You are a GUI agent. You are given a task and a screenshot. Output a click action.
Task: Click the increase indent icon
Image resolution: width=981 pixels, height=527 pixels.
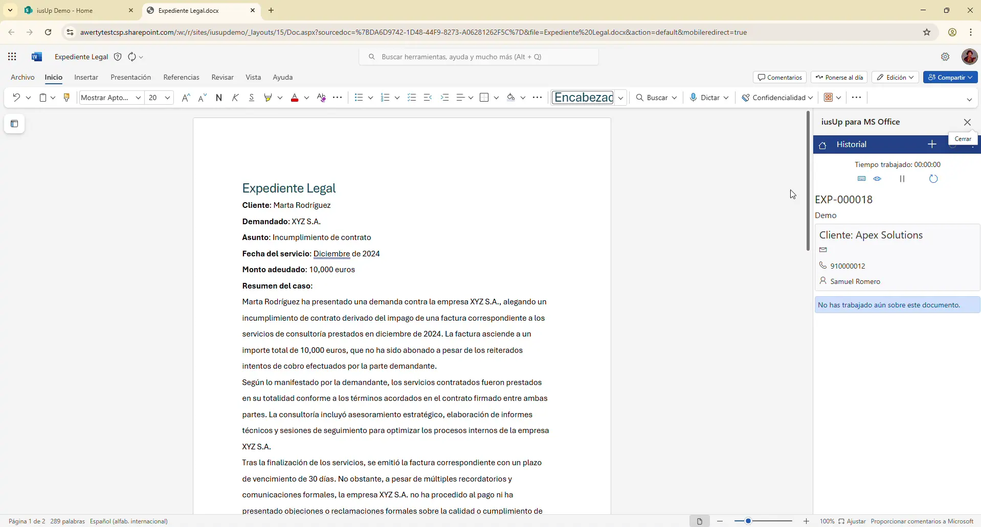click(x=445, y=98)
